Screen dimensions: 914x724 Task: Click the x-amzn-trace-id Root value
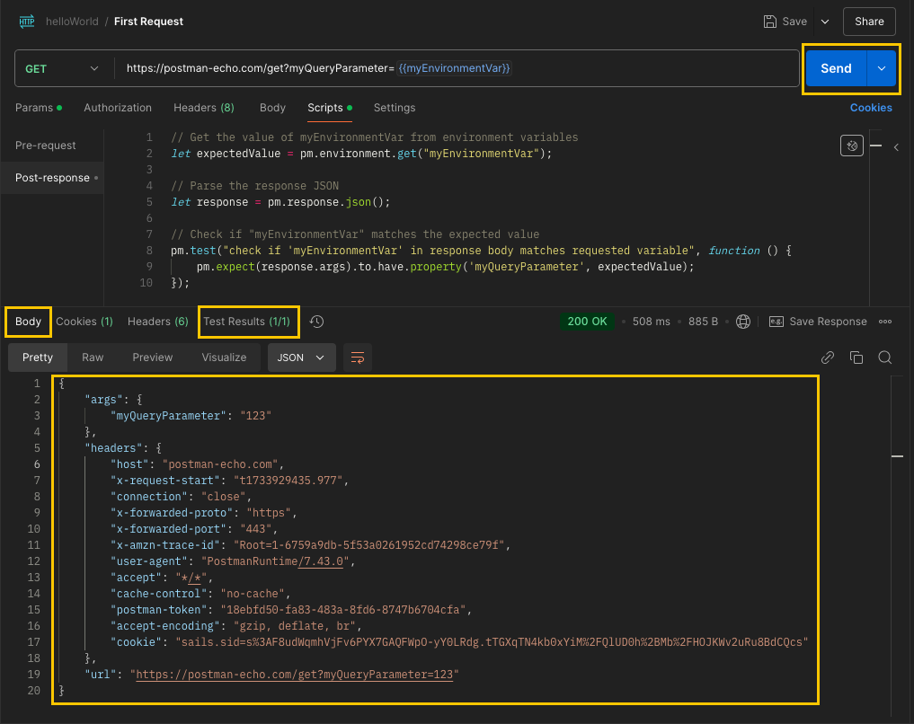[x=369, y=545]
